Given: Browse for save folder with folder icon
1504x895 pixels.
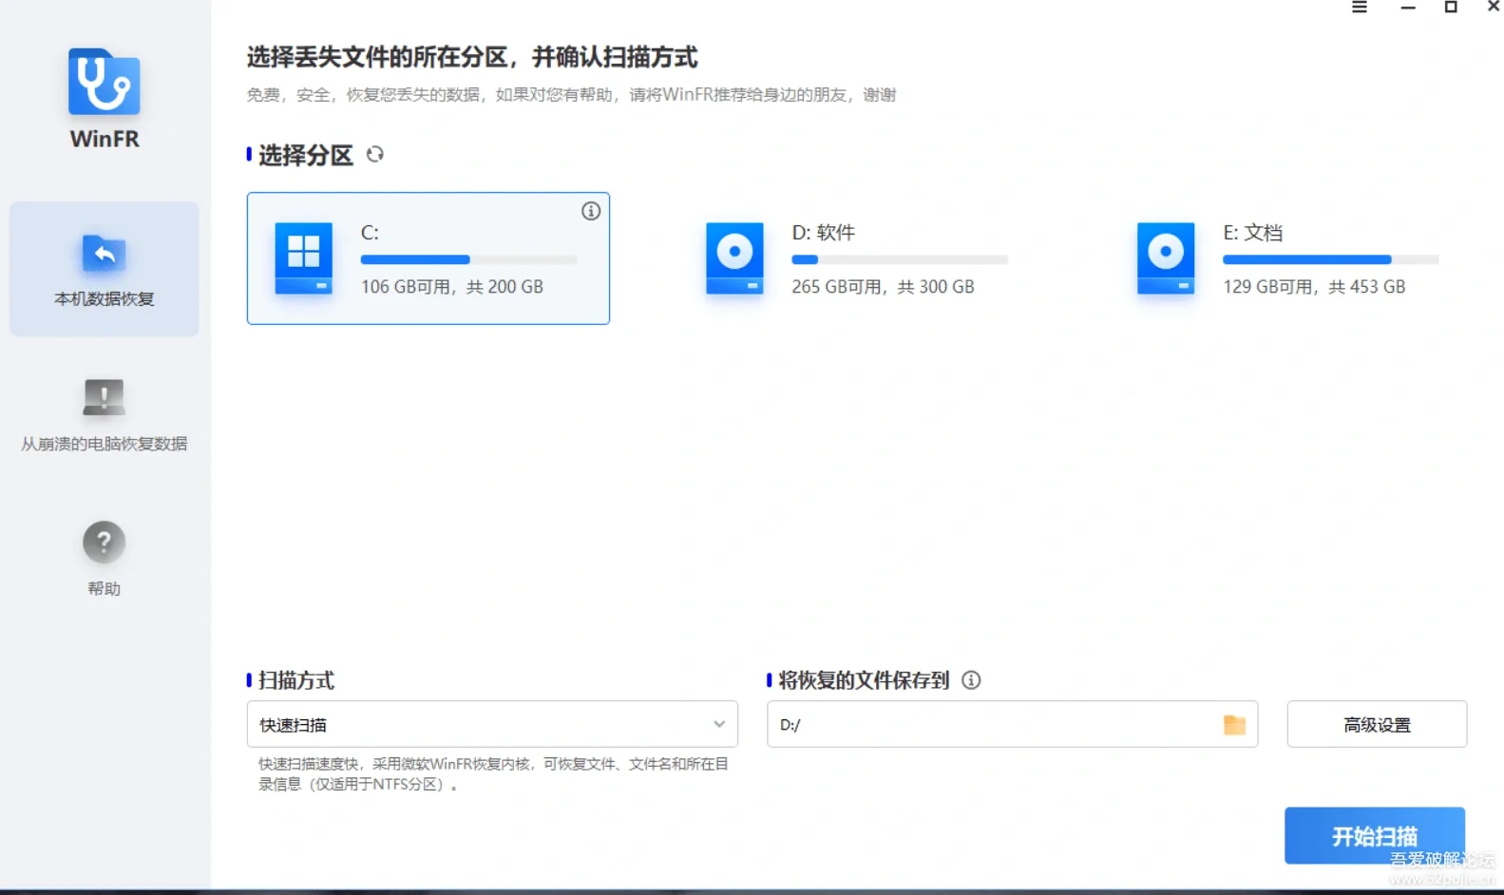Looking at the screenshot, I should 1234,725.
